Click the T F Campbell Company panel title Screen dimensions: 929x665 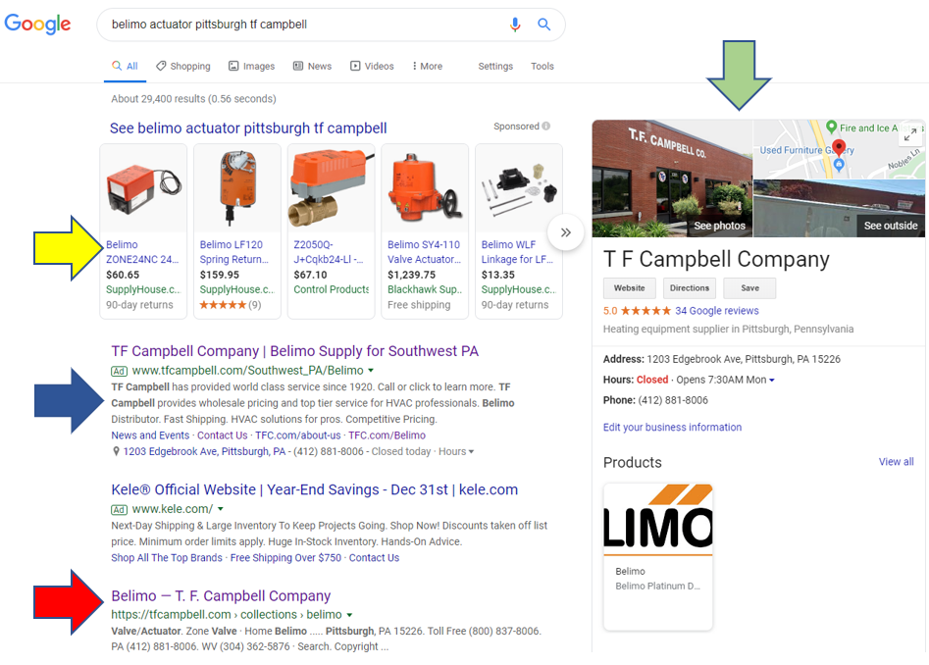tap(716, 259)
